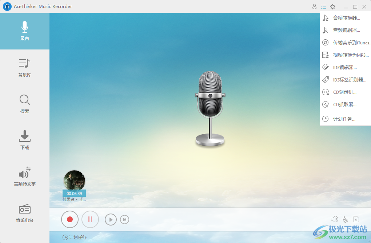The image size is (371, 243).
Task: Toggle the pause button
Action: (x=90, y=219)
